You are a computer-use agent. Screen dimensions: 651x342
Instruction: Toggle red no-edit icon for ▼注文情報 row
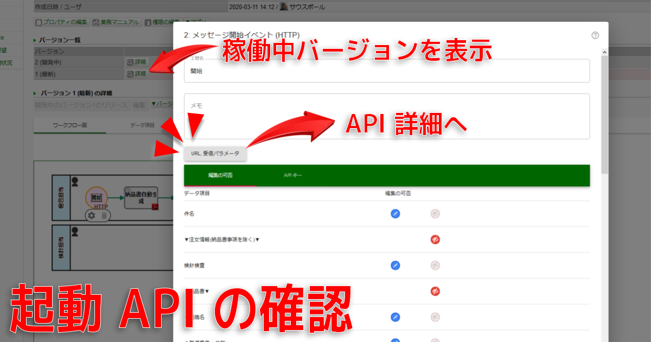pyautogui.click(x=435, y=239)
